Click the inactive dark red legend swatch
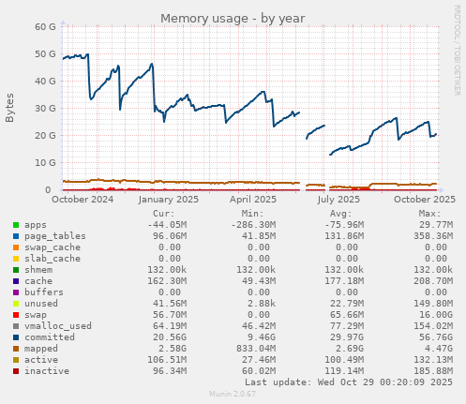Viewport: 466px width, 404px height. (16, 371)
